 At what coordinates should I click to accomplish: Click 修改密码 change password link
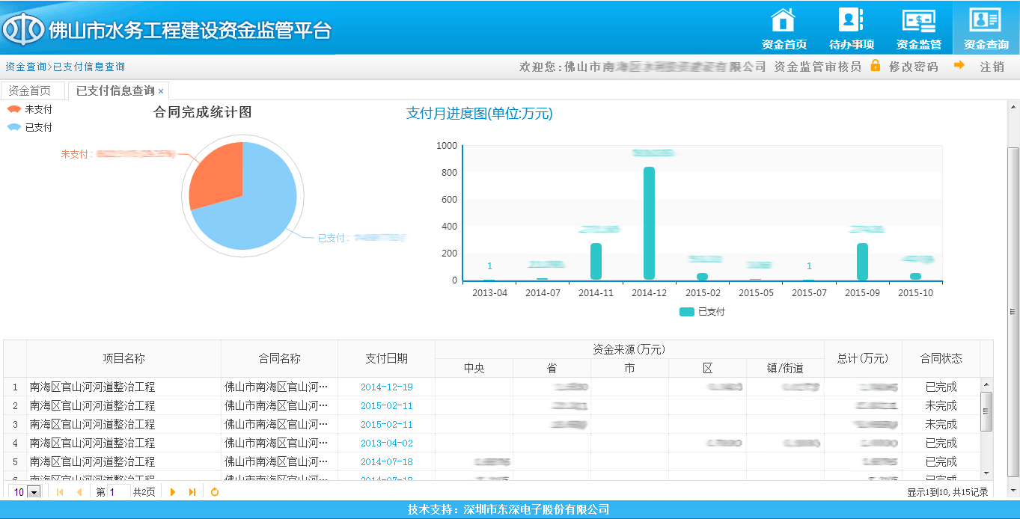pos(913,67)
